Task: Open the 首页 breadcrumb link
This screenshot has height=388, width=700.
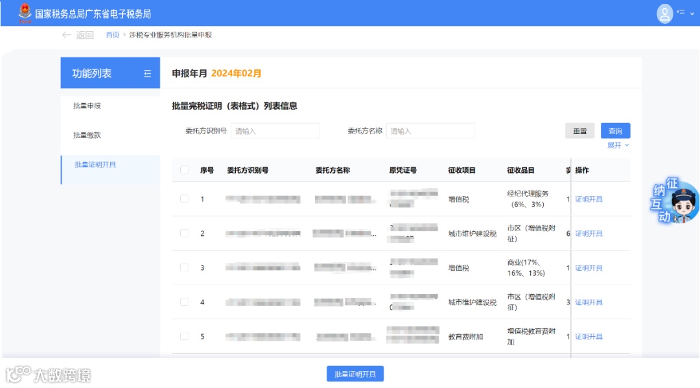Action: click(112, 35)
